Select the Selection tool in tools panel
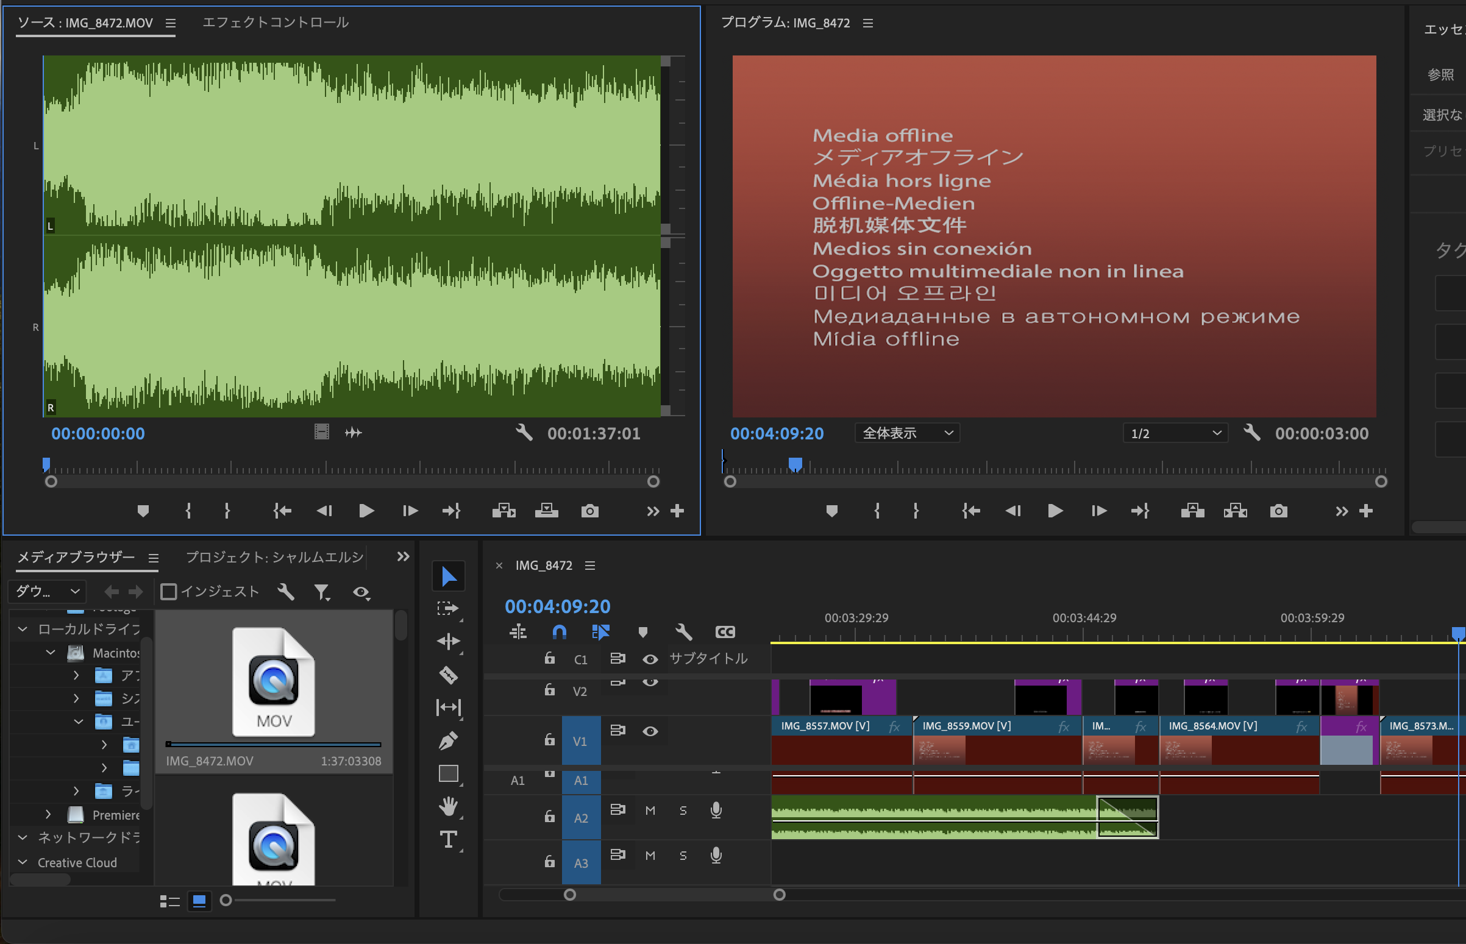Viewport: 1466px width, 944px height. [x=449, y=575]
